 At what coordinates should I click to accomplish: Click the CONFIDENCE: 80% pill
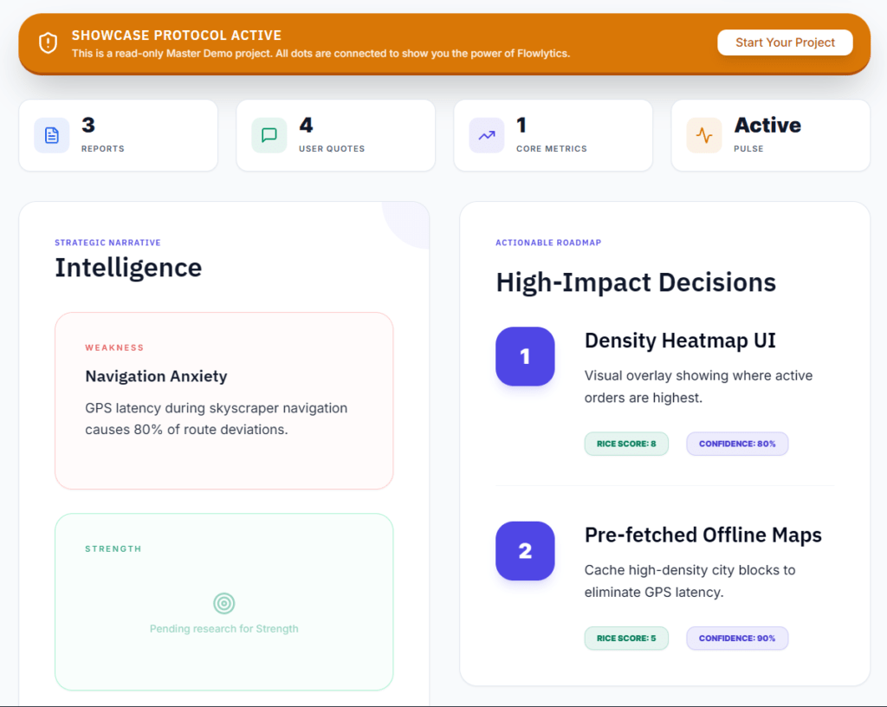[x=737, y=443]
